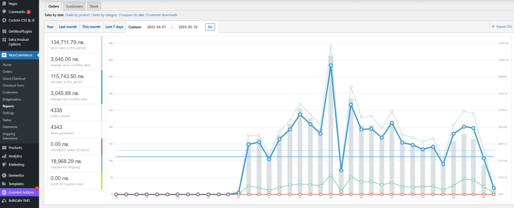Highlight the charged for shipping legend
Image resolution: width=514 pixels, height=208 pixels.
(x=74, y=164)
